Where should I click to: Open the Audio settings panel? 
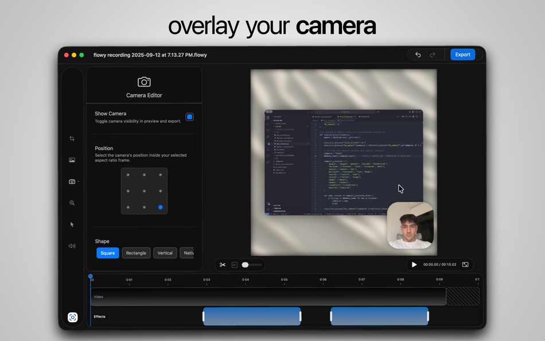point(72,246)
